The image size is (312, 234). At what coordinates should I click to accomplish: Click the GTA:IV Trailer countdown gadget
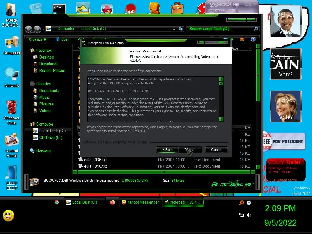coord(286,170)
